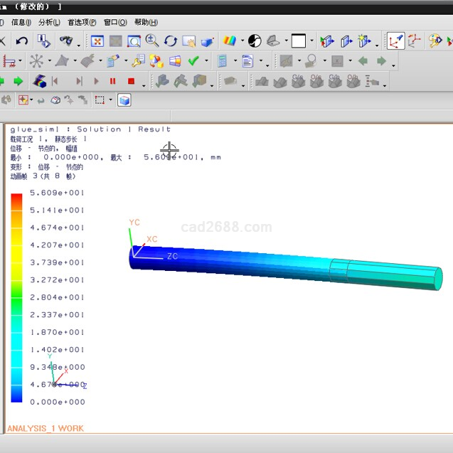Stop the animation with red square
This screenshot has width=453, height=453.
(x=131, y=81)
